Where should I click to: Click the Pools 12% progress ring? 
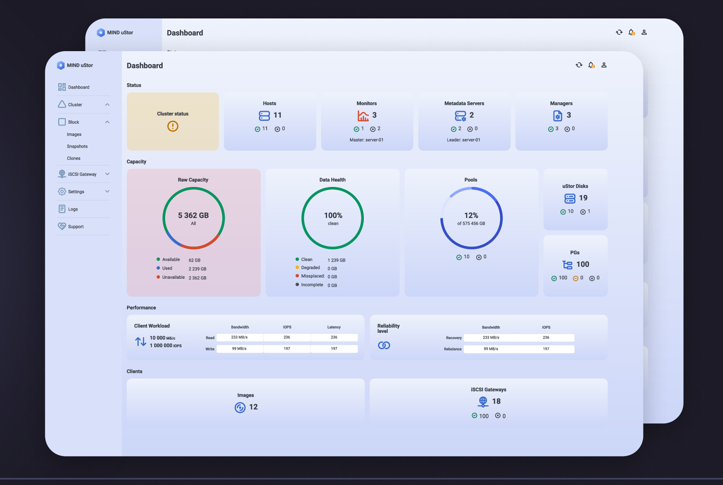[x=472, y=218]
